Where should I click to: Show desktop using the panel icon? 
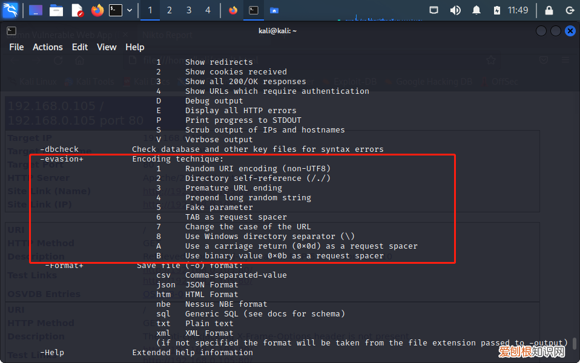click(x=36, y=10)
